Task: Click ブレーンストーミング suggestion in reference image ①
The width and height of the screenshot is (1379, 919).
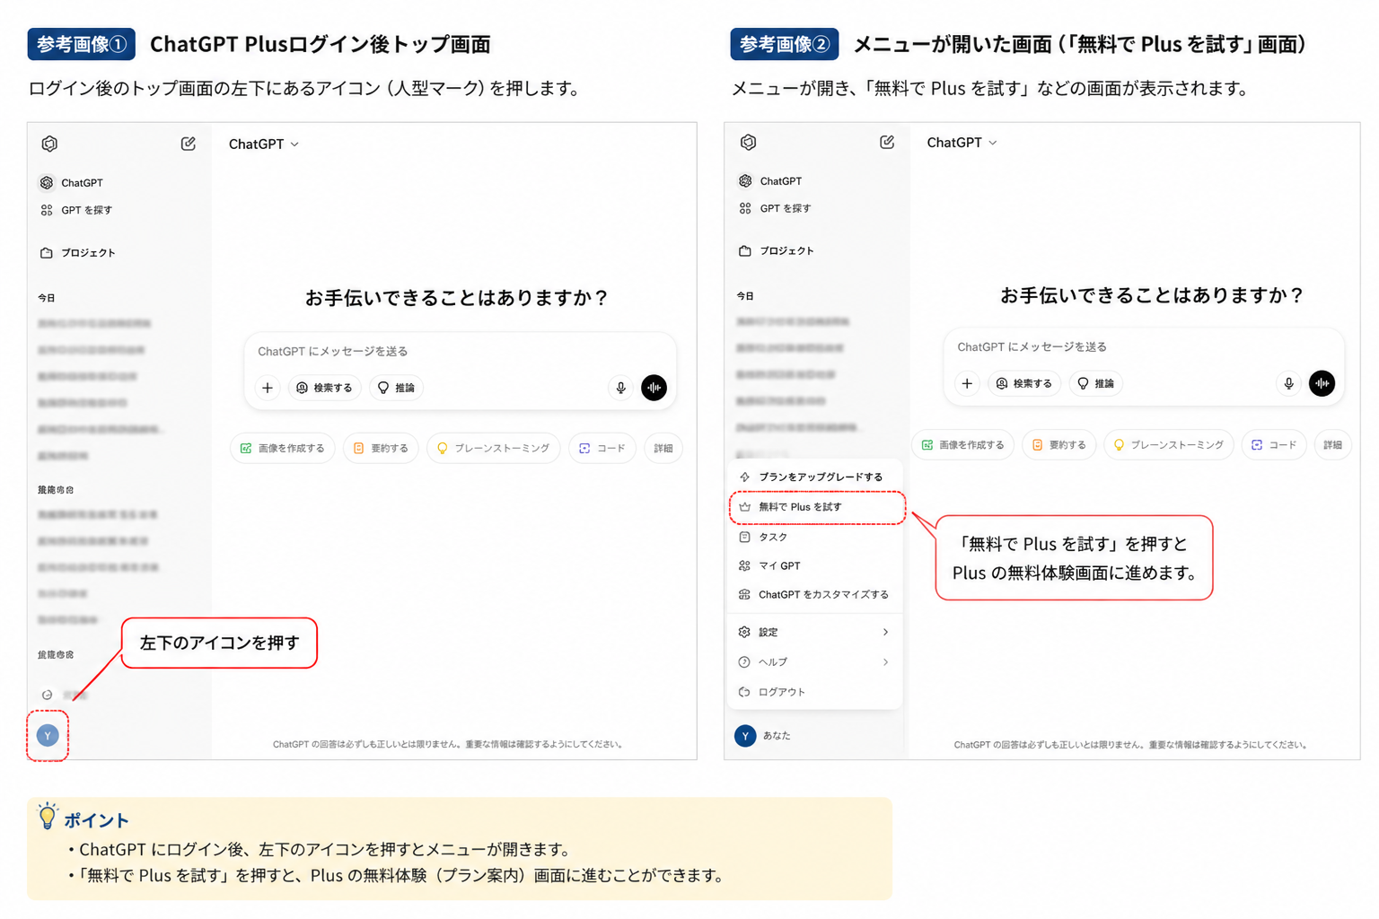Action: click(x=493, y=448)
